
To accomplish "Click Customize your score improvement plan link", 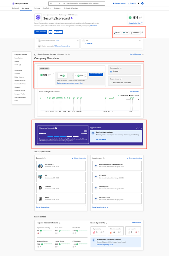I will (x=70, y=83).
